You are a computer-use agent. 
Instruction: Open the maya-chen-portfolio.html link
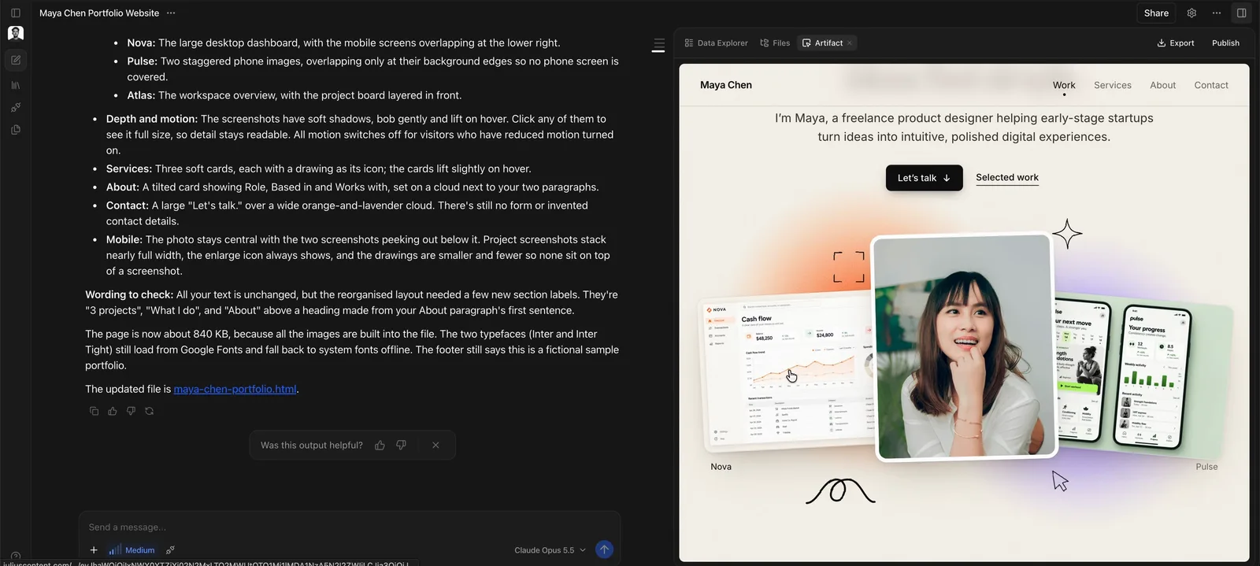point(235,389)
